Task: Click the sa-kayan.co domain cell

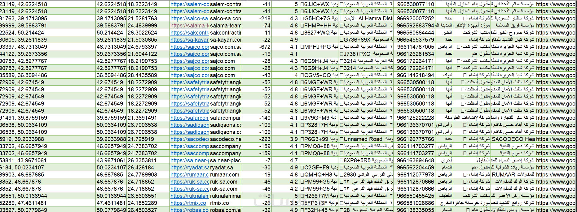Action: pos(225,40)
